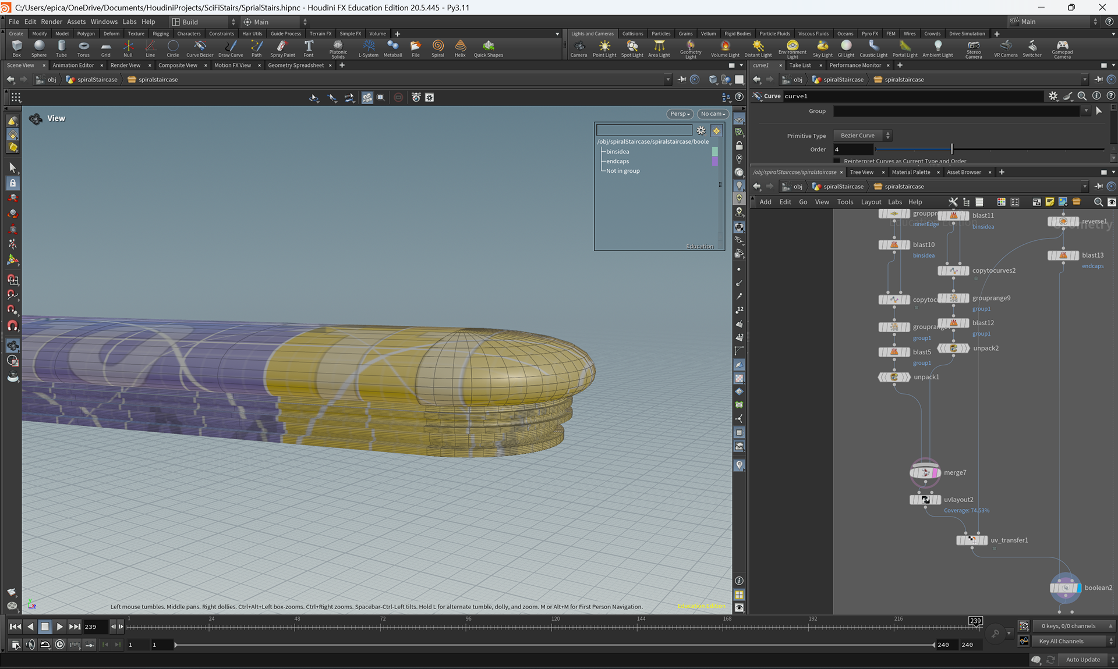Viewport: 1118px width, 669px height.
Task: Open the Build desktop dropdown
Action: [x=203, y=22]
